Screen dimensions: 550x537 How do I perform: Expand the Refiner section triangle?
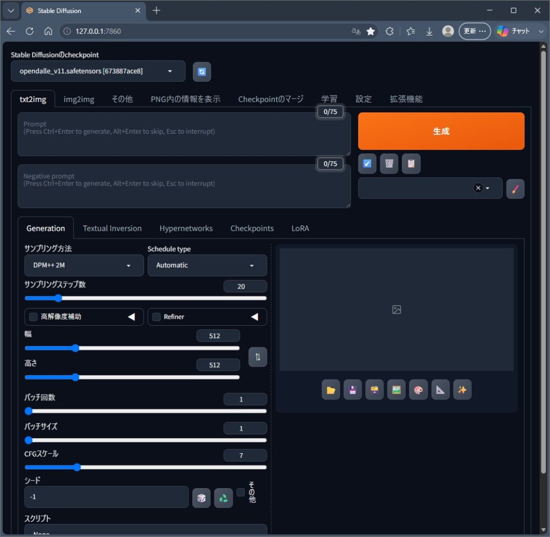click(x=255, y=317)
